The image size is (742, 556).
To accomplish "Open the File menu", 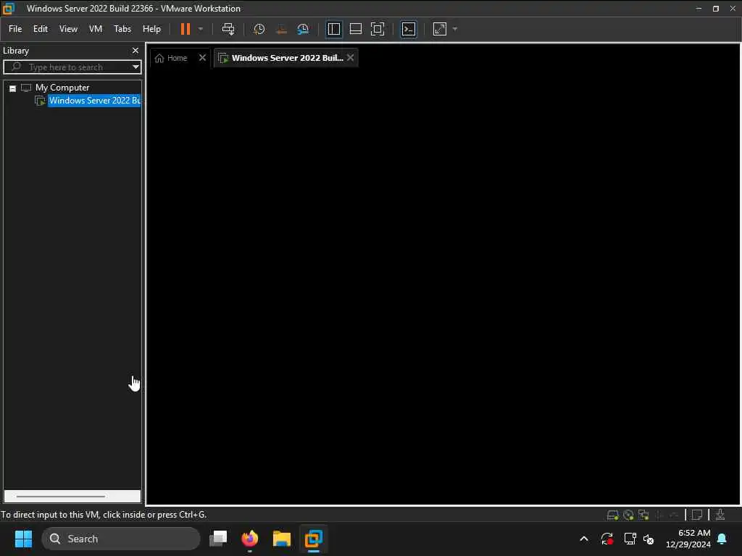I will tap(15, 29).
